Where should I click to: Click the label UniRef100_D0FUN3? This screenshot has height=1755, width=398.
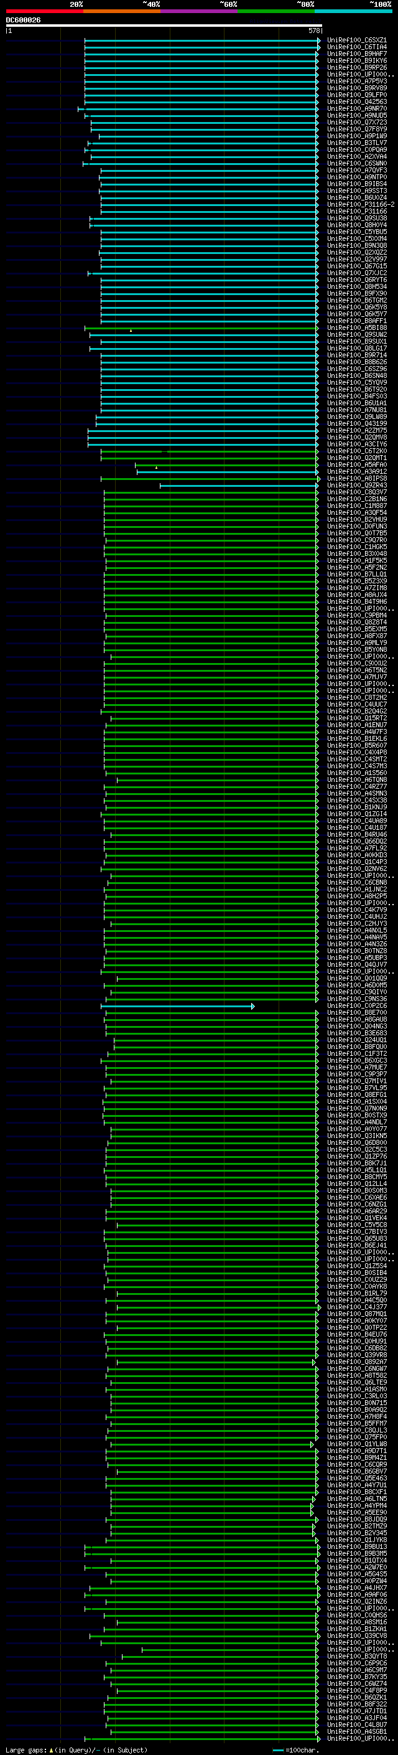tap(356, 526)
